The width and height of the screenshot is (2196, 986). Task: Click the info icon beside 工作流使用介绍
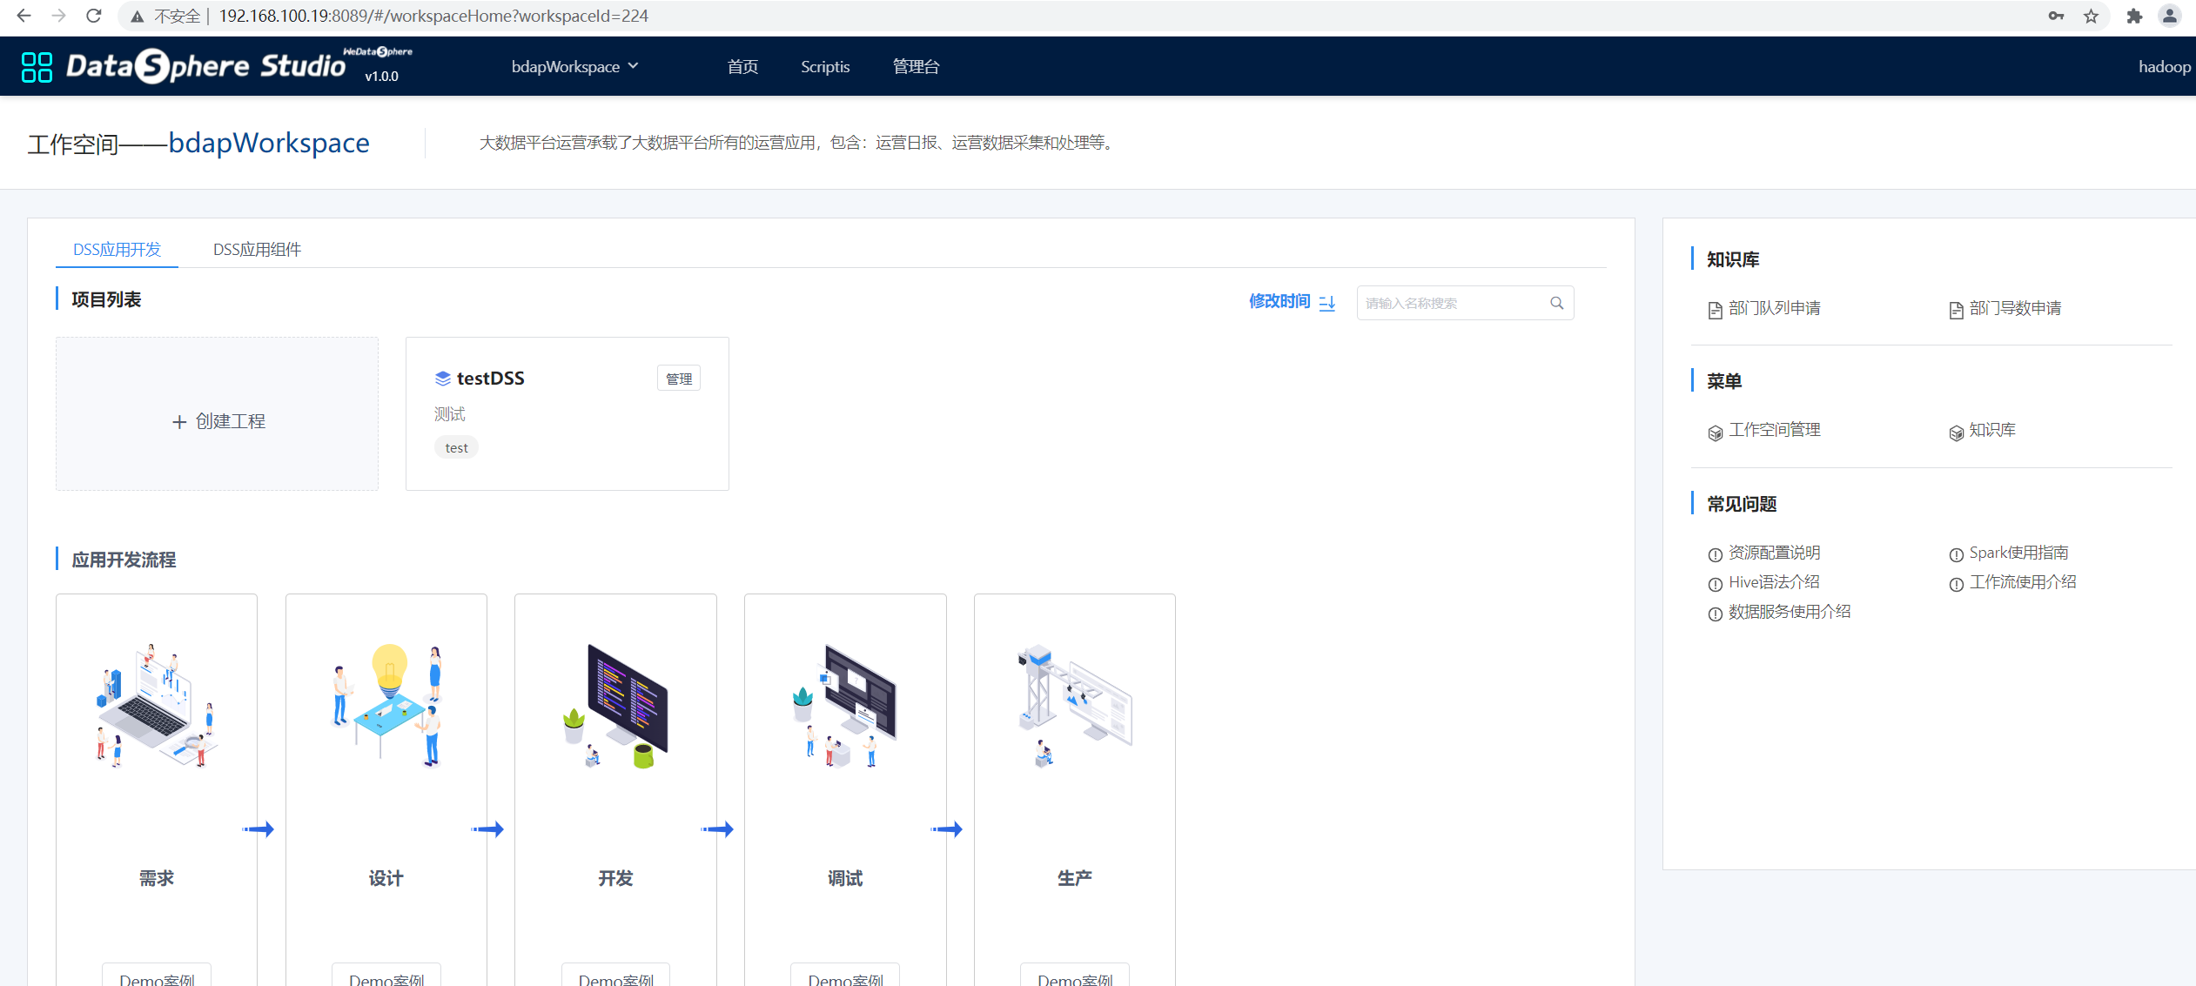(x=1956, y=585)
